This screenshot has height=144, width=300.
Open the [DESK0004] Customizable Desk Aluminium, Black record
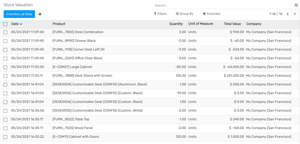100,84
